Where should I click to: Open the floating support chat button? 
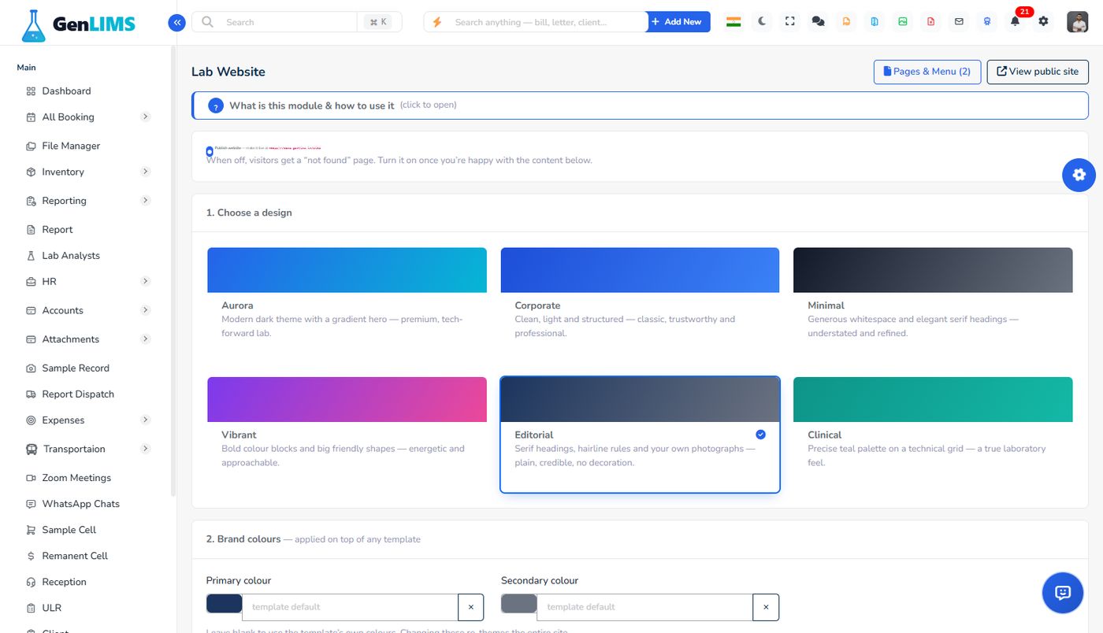(1062, 593)
